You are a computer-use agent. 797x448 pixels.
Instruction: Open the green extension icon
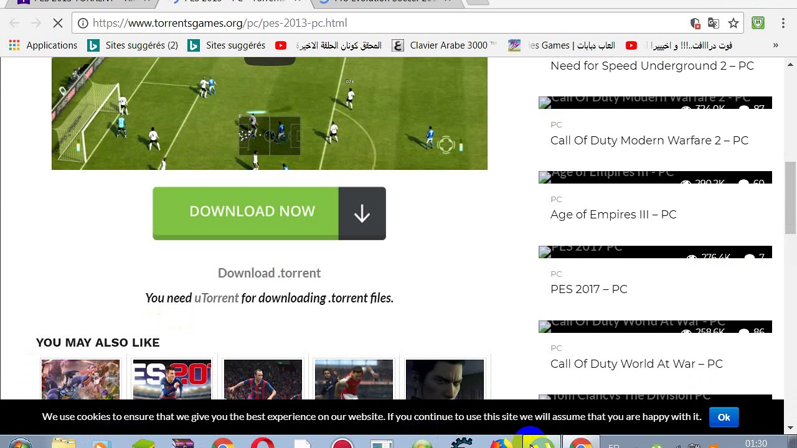coord(758,23)
